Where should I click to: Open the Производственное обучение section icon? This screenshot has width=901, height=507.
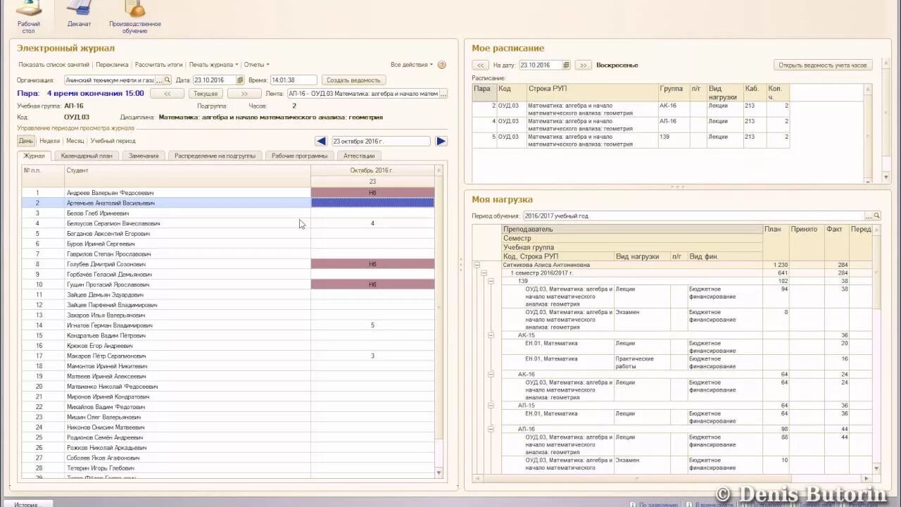click(134, 17)
